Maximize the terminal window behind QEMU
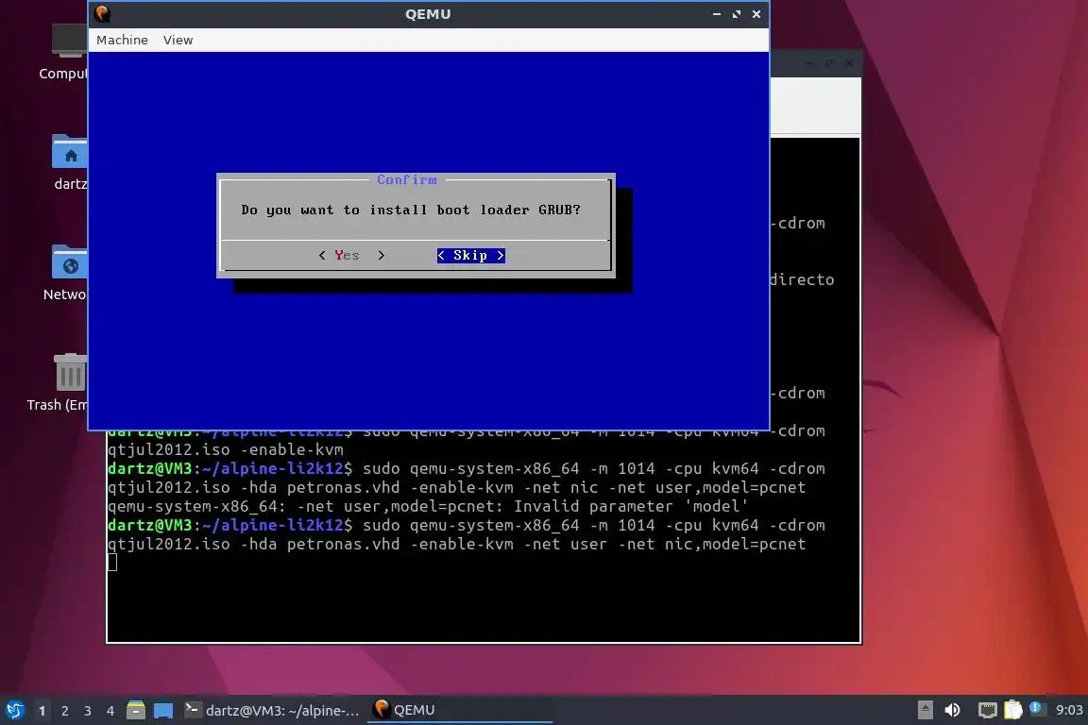Viewport: 1088px width, 725px height. click(x=829, y=64)
